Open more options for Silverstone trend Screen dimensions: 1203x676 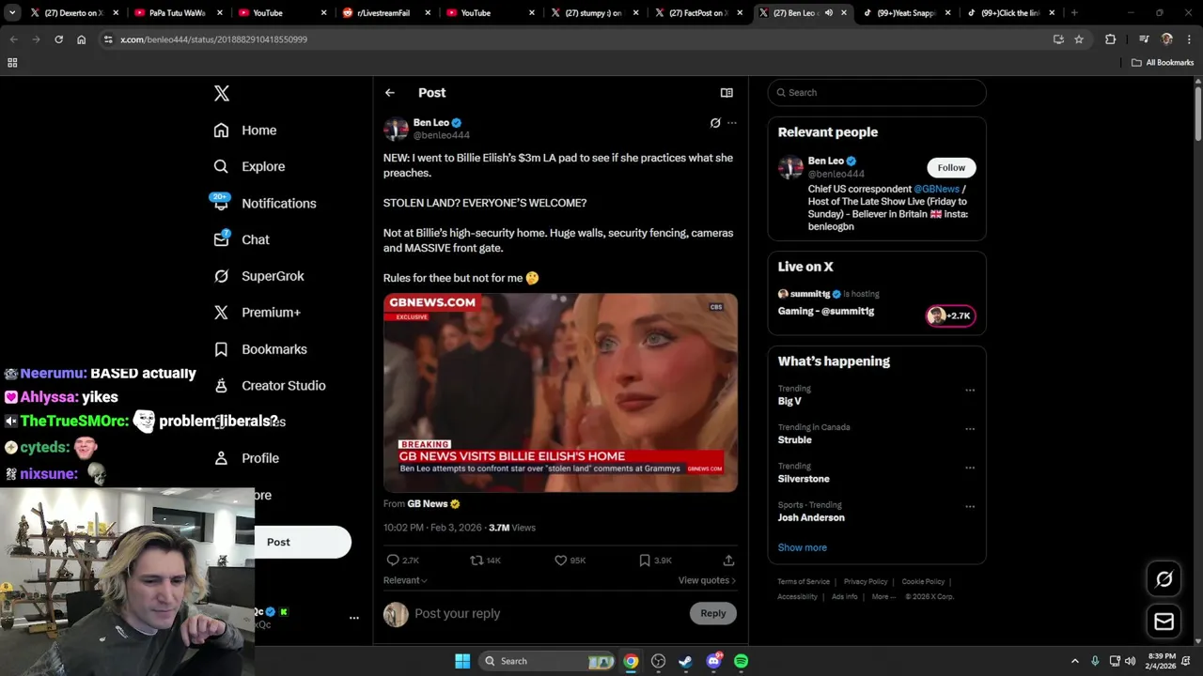pyautogui.click(x=970, y=468)
